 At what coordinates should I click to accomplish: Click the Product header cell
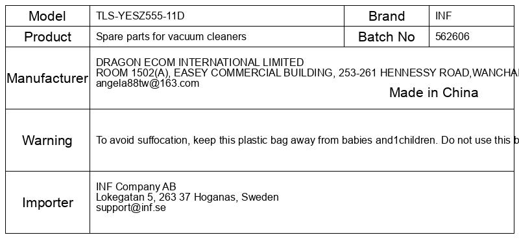pos(47,37)
